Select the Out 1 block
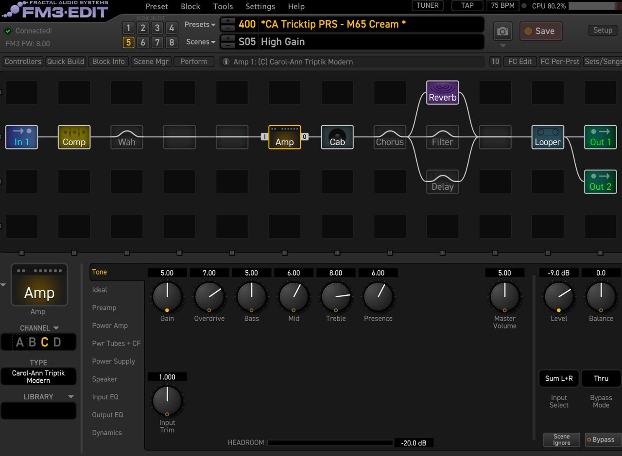622x456 pixels. click(x=600, y=137)
